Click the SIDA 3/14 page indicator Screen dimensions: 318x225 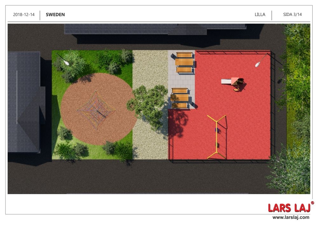292,15
